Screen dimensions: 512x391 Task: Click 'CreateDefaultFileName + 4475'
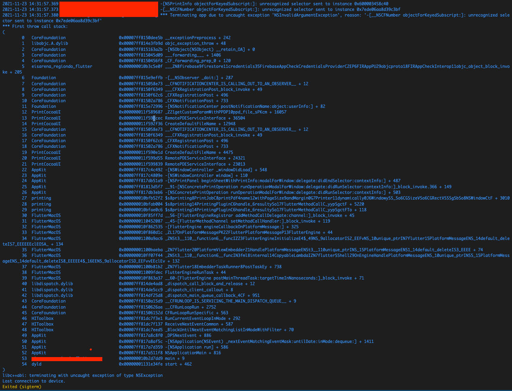(x=199, y=152)
